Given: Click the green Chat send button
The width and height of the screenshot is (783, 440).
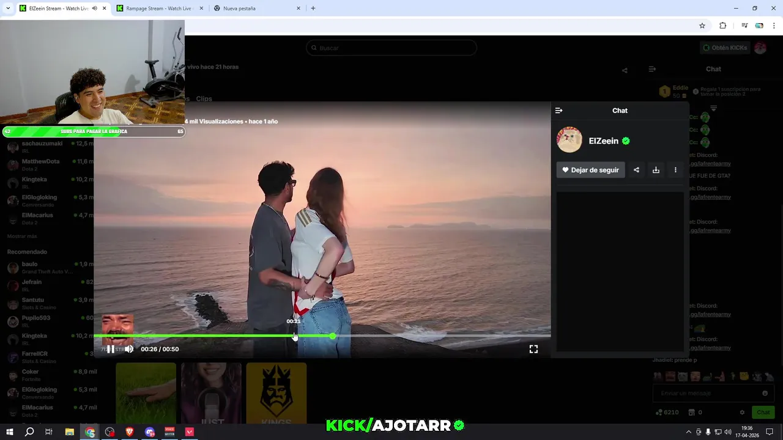Looking at the screenshot, I should point(763,413).
